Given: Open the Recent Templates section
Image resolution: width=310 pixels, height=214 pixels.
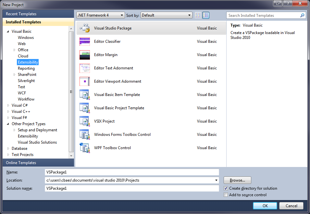Looking at the screenshot, I should click(x=38, y=14).
